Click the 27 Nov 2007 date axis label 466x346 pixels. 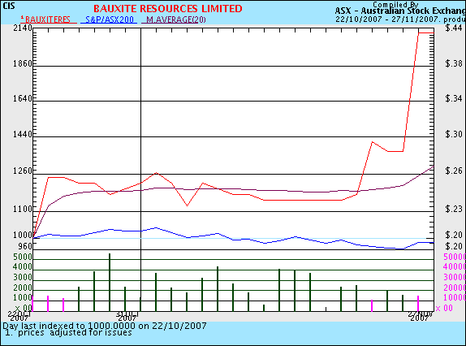point(420,316)
